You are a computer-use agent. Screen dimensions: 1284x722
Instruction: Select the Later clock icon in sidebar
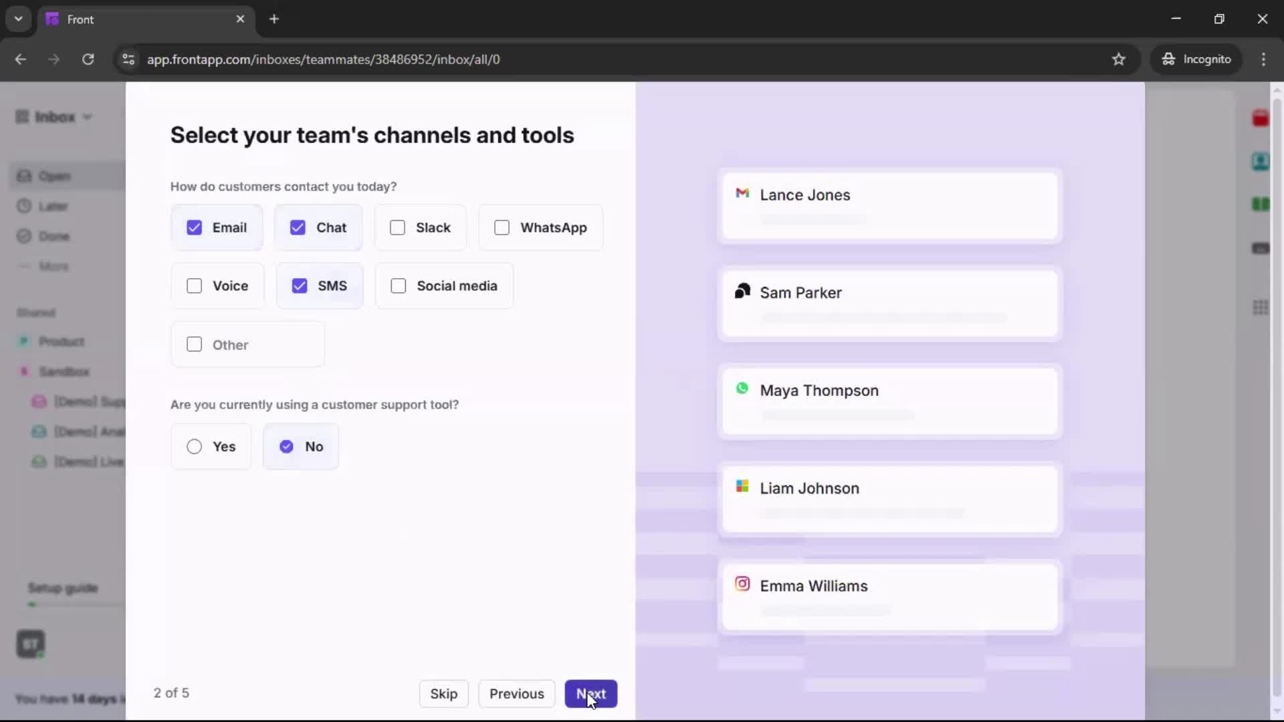(23, 206)
